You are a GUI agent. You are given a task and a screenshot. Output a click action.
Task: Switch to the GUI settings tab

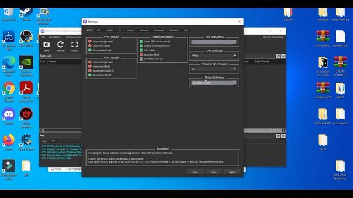[x=186, y=30]
